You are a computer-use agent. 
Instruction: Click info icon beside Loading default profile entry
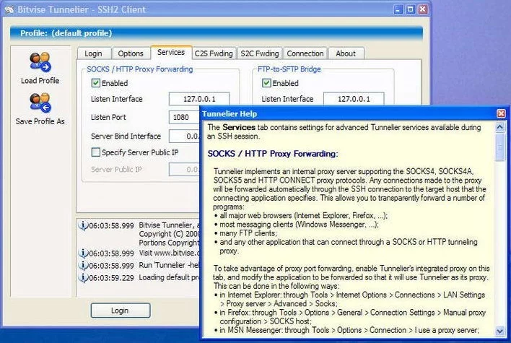coord(84,277)
